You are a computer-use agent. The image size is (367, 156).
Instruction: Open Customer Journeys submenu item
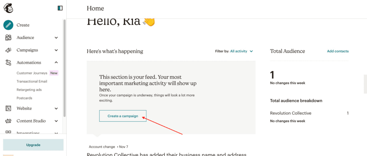pyautogui.click(x=32, y=73)
